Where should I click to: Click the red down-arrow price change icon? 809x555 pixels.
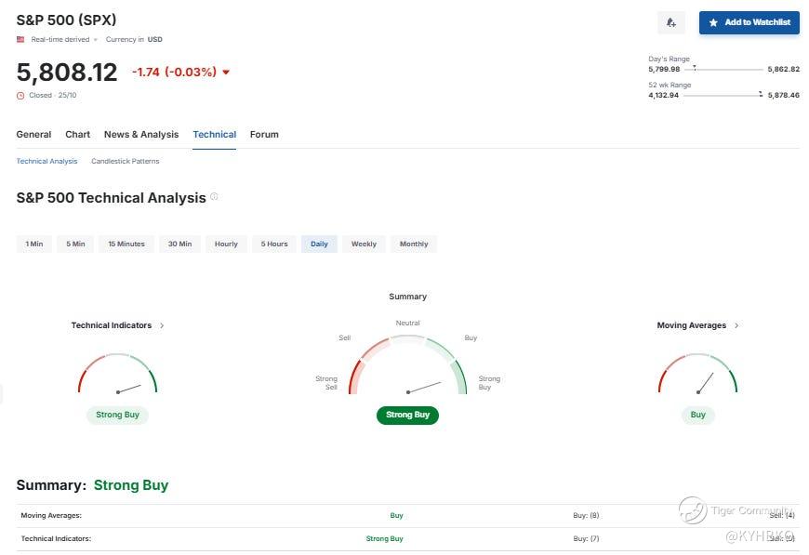pyautogui.click(x=226, y=73)
